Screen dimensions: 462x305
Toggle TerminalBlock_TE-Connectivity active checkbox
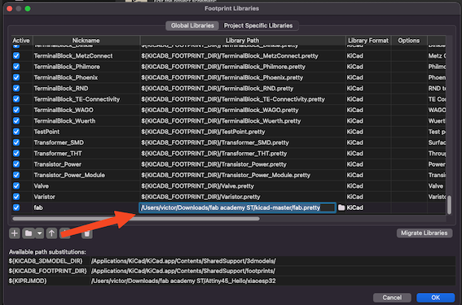(16, 99)
